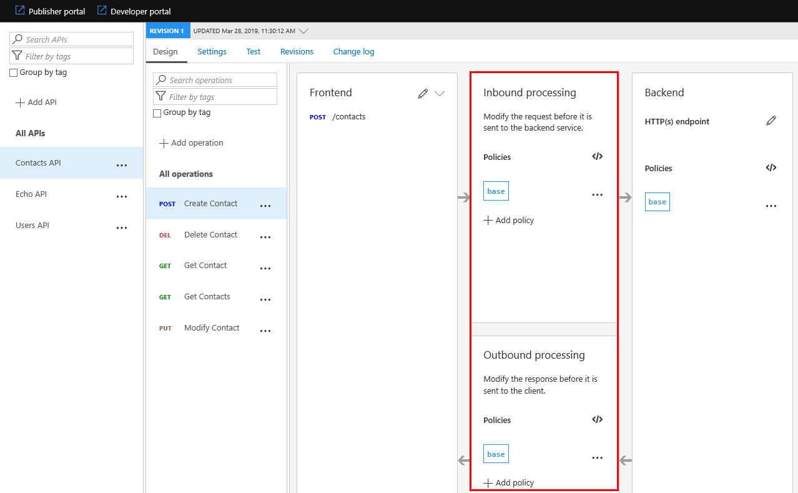Click the Developer portal external-link icon
This screenshot has width=798, height=493.
(x=102, y=11)
